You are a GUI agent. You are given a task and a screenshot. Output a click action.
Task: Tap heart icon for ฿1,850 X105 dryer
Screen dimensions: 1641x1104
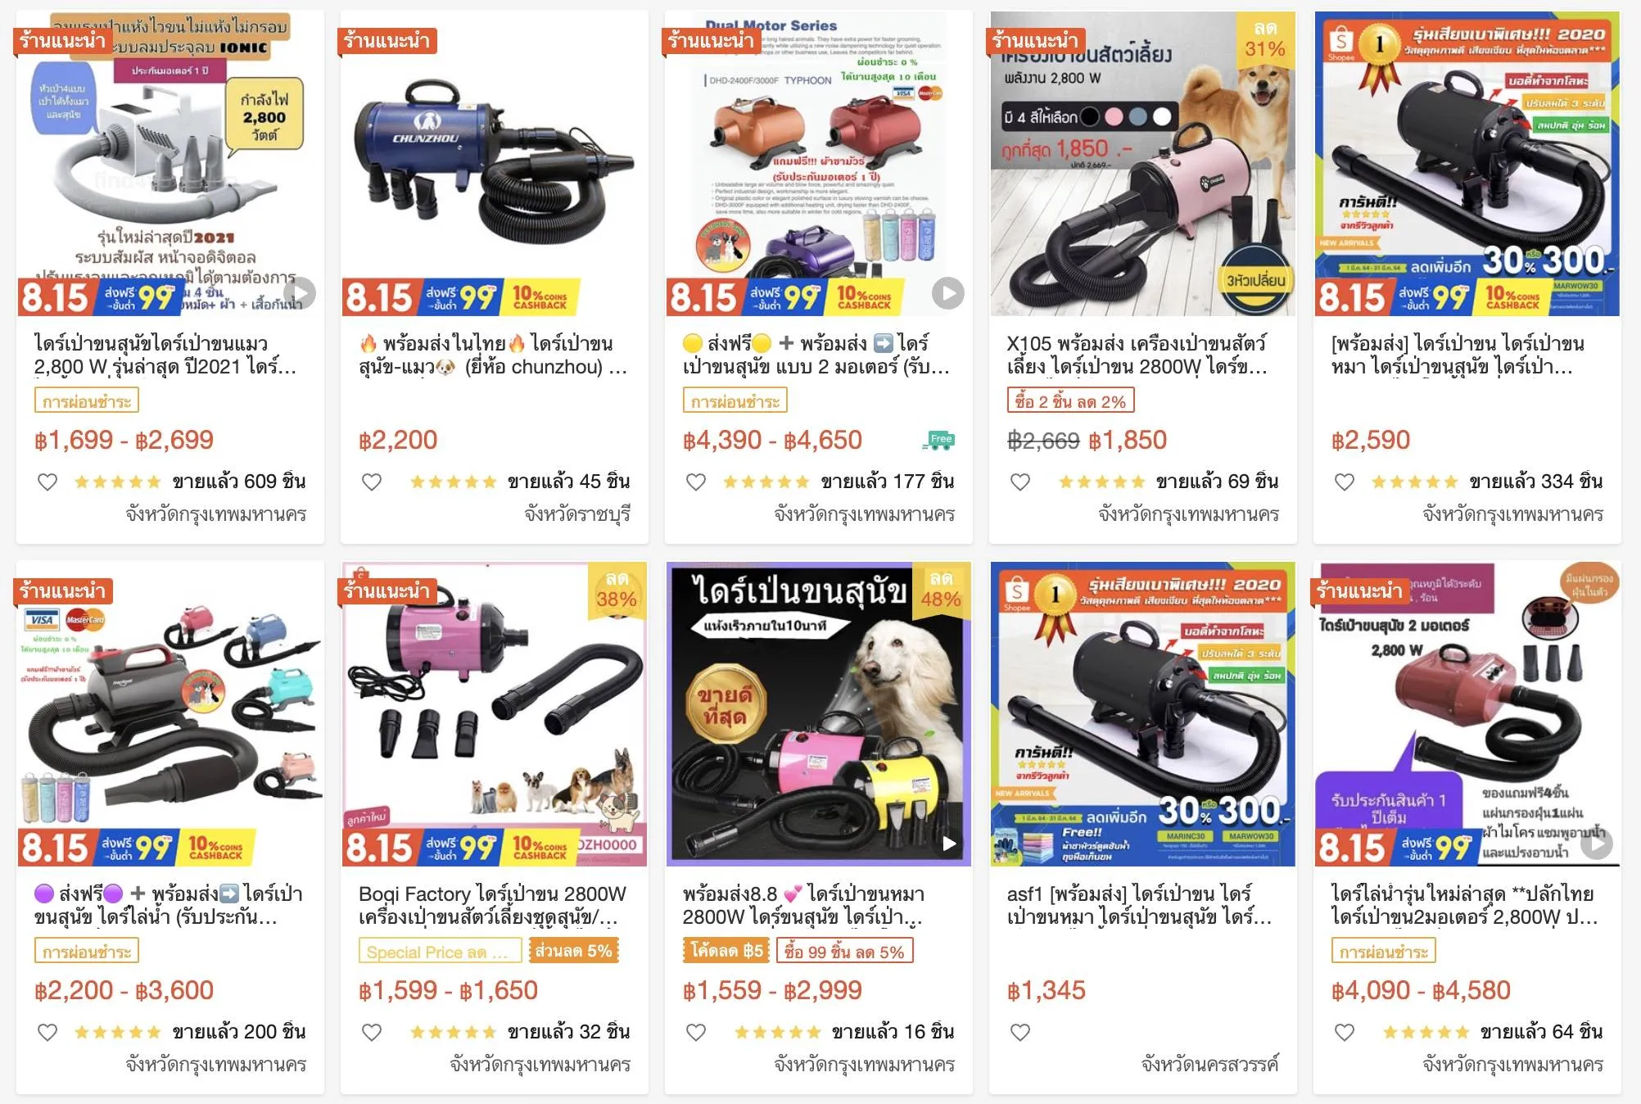tap(1020, 482)
